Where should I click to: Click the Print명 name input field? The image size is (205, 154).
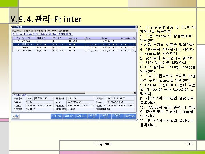tap(44, 98)
